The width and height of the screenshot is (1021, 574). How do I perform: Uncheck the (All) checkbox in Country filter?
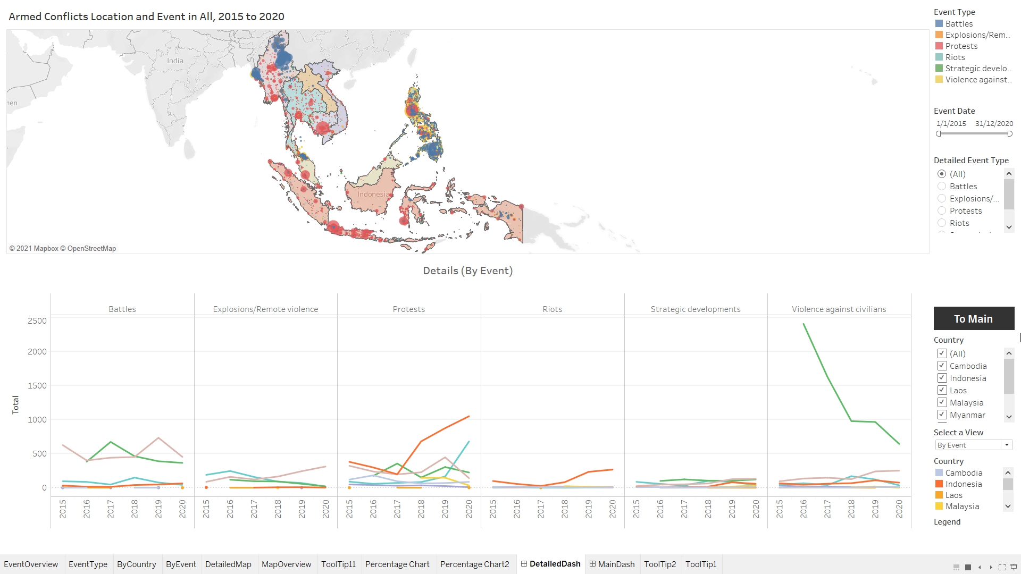[942, 353]
